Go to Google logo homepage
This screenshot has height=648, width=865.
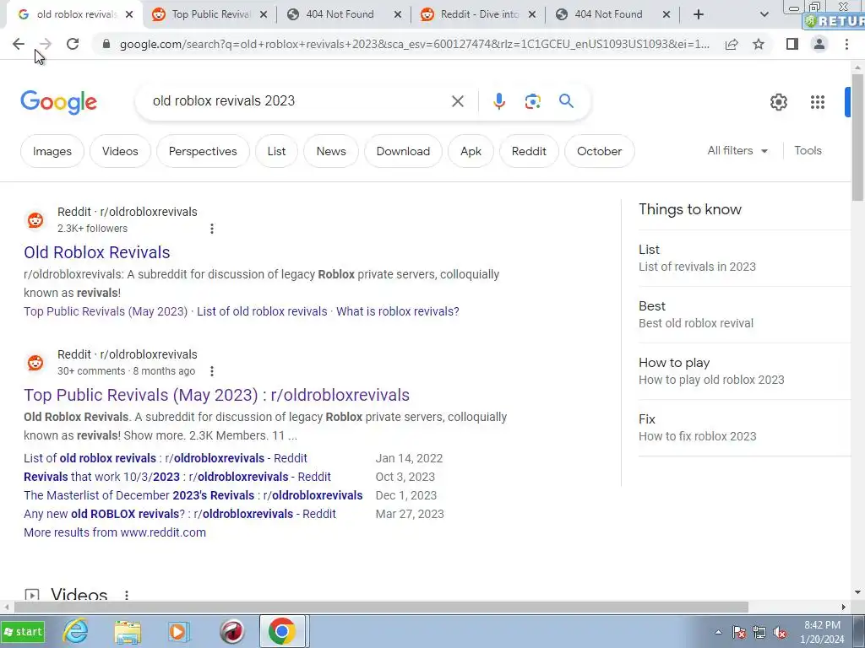coord(58,102)
